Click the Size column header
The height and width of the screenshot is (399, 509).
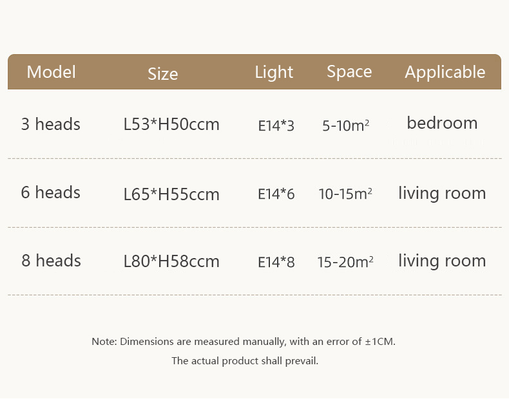click(x=163, y=73)
